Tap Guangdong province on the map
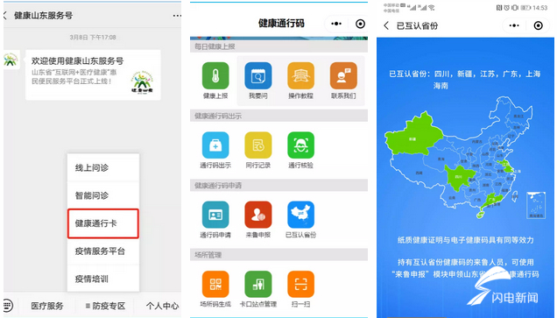This screenshot has width=557, height=318. click(x=492, y=201)
